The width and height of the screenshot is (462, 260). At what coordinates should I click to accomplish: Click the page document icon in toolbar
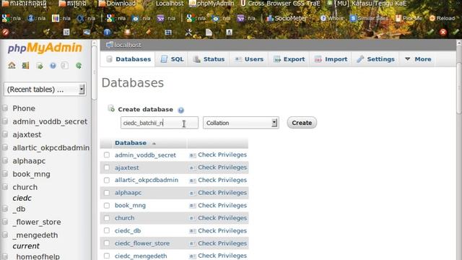coord(209,32)
